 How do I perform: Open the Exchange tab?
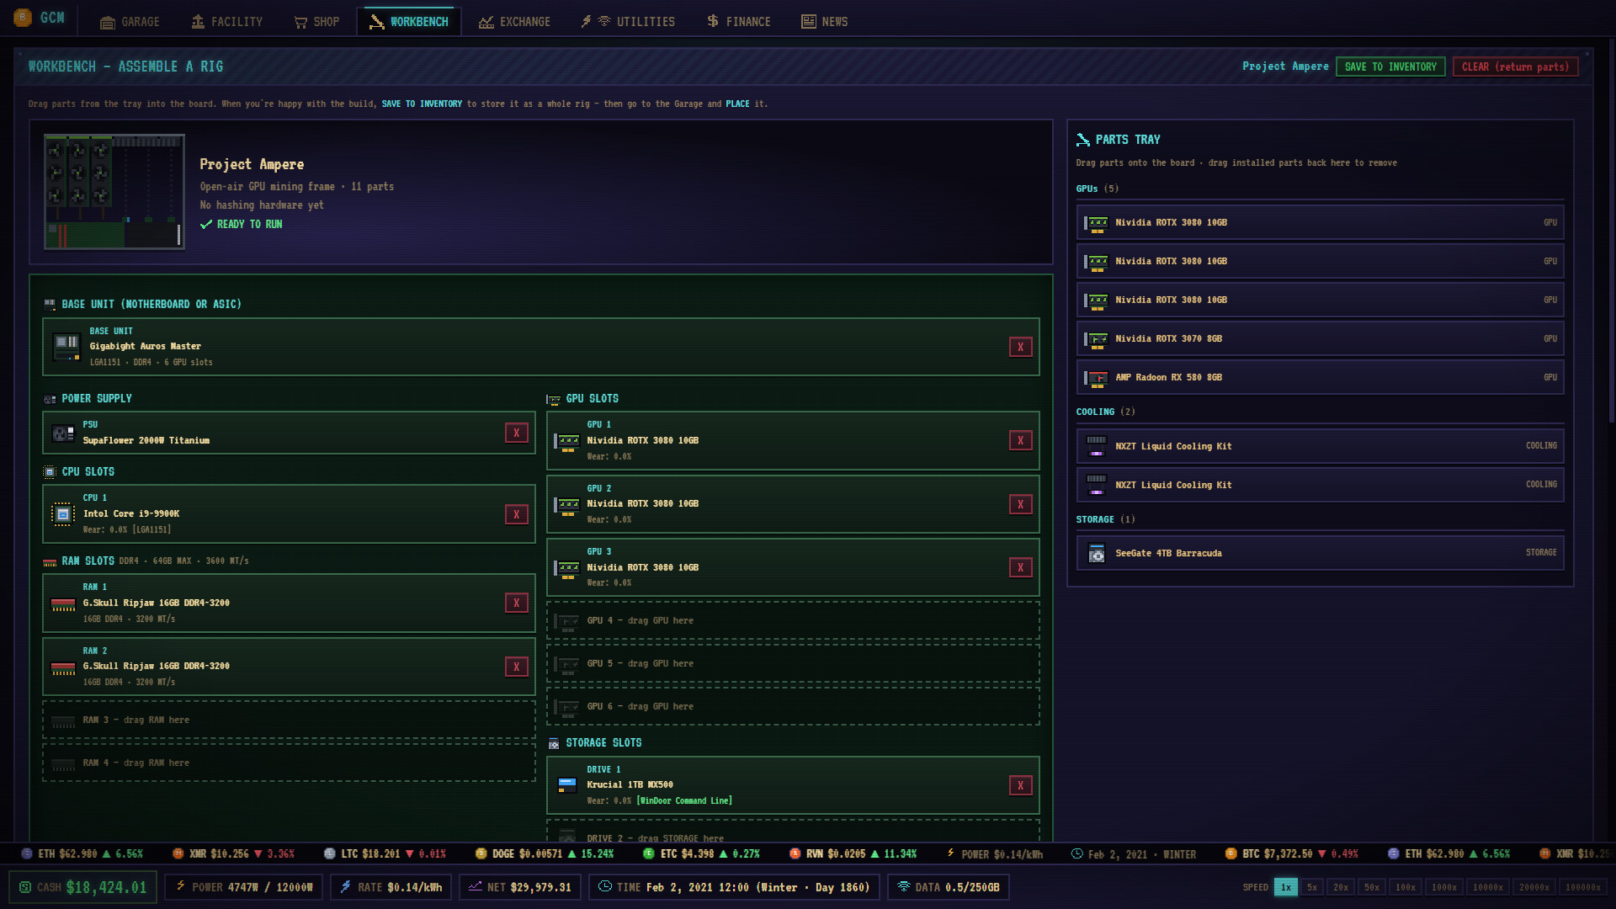pyautogui.click(x=514, y=22)
